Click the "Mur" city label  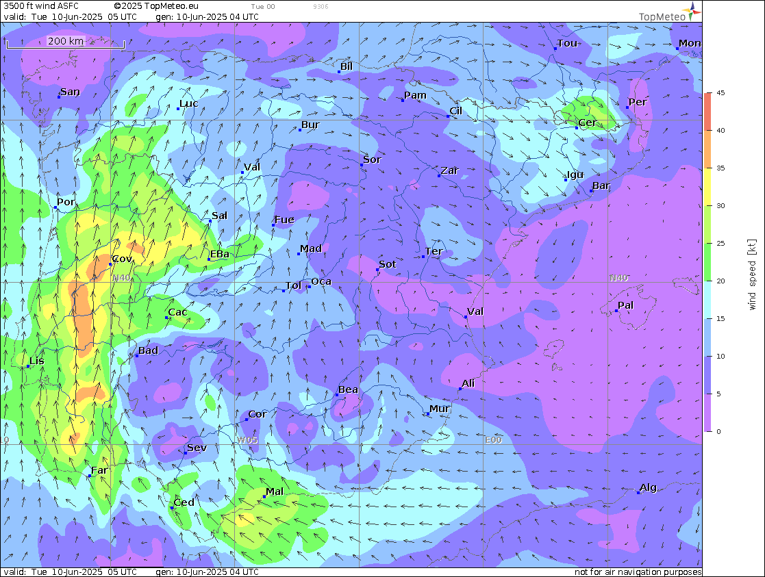pos(439,409)
